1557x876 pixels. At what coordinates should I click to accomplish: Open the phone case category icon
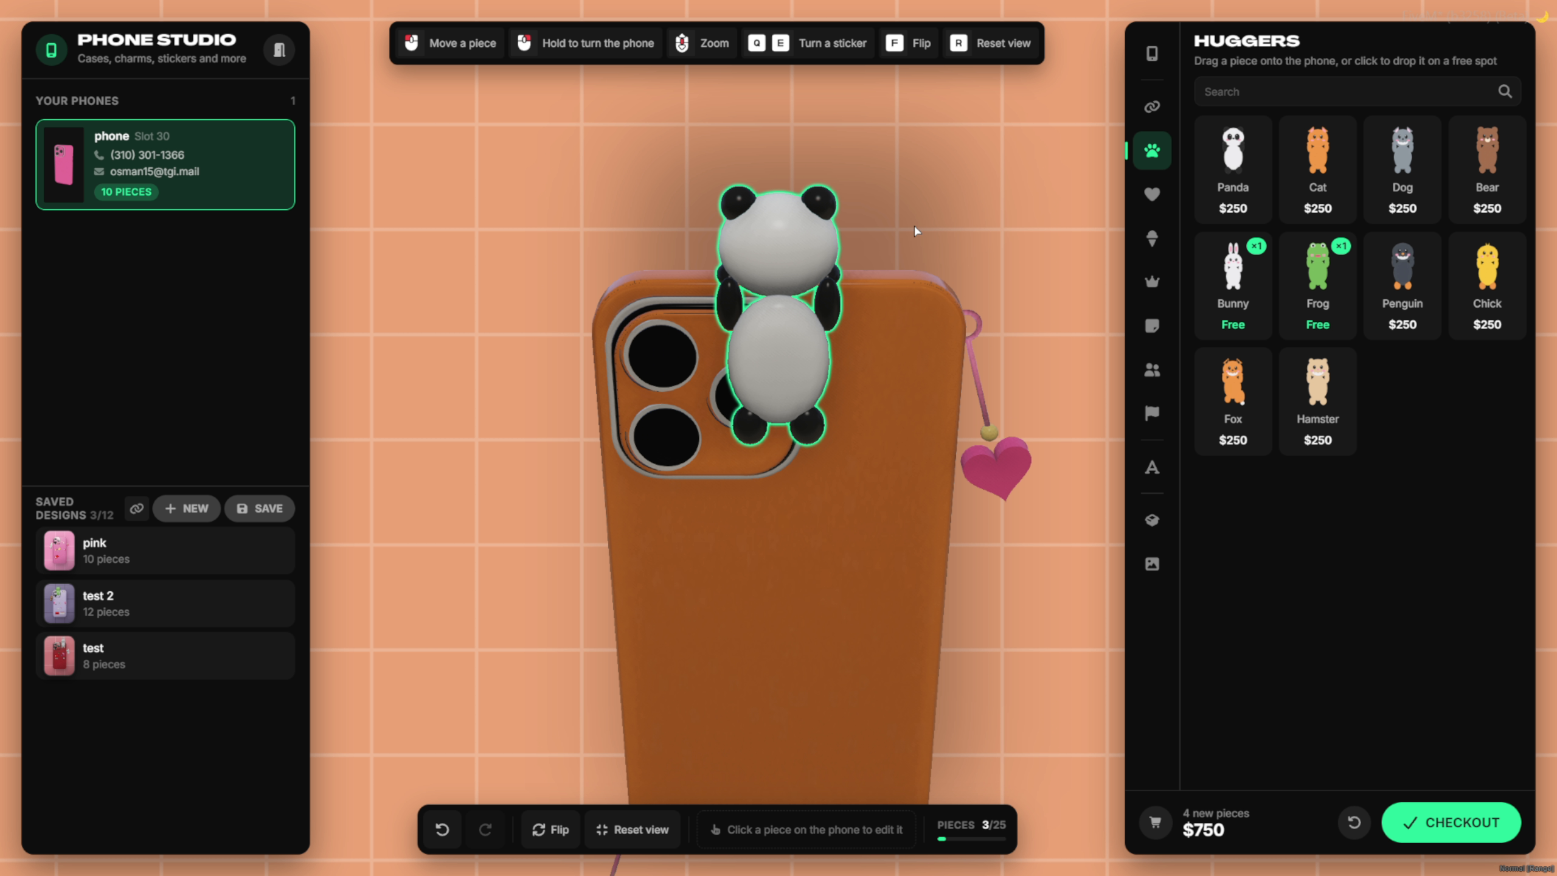click(x=1152, y=54)
